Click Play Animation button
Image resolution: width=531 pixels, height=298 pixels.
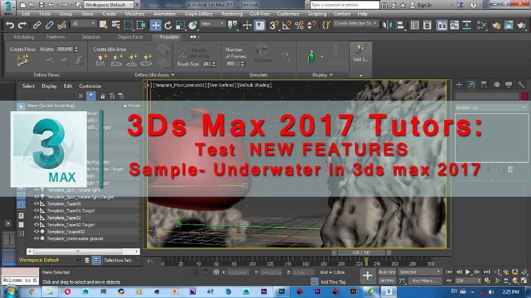468,272
